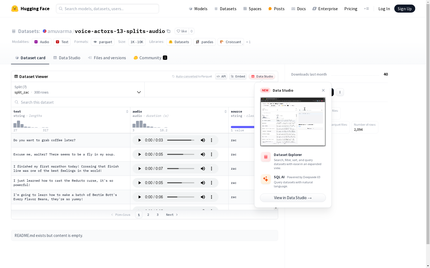Select the 1K - 10K size tag

pyautogui.click(x=137, y=42)
